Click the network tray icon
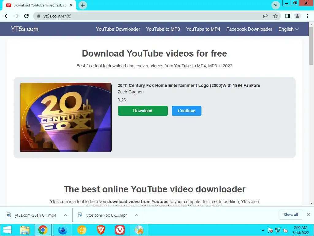 pyautogui.click(x=278, y=230)
